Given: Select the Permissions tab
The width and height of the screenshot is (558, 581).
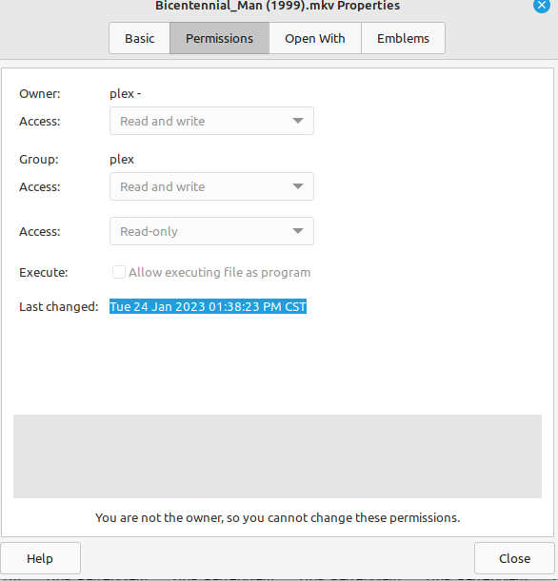Looking at the screenshot, I should (219, 38).
